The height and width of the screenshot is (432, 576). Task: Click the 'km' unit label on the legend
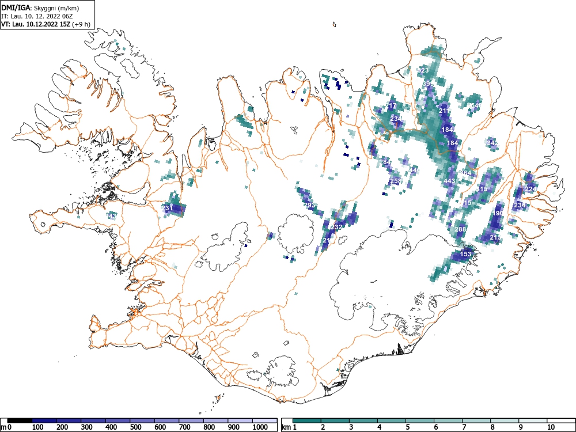click(286, 427)
